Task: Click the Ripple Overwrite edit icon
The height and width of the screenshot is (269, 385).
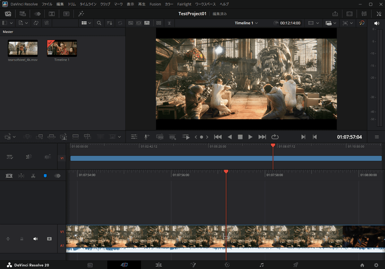Action: [51, 137]
